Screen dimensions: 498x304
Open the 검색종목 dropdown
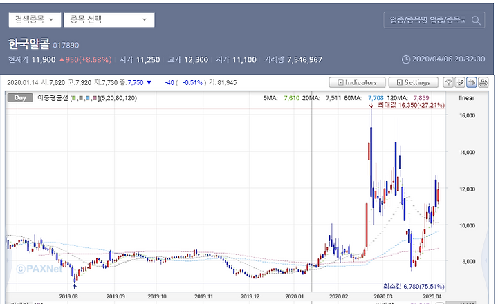click(35, 20)
